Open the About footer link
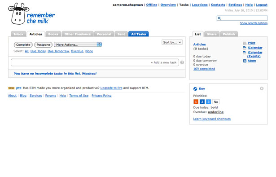 point(12,96)
